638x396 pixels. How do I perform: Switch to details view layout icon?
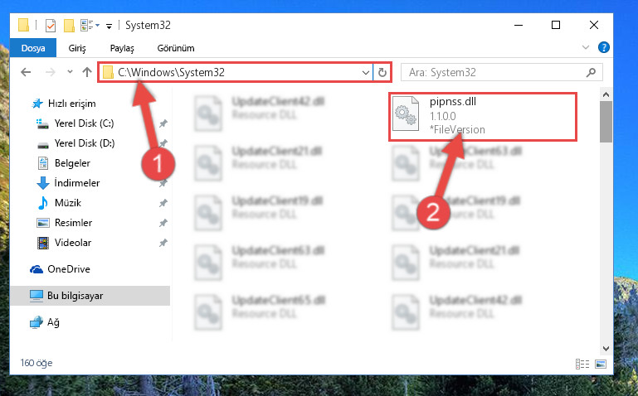click(582, 364)
